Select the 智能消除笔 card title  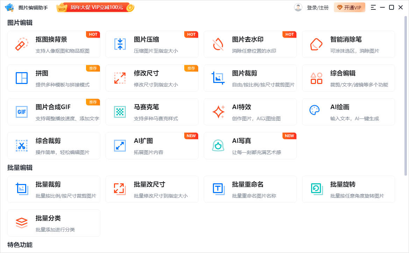346,39
